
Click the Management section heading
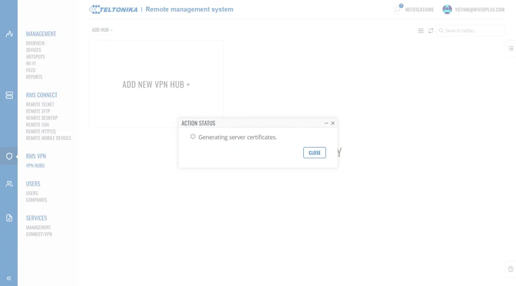[x=41, y=34]
